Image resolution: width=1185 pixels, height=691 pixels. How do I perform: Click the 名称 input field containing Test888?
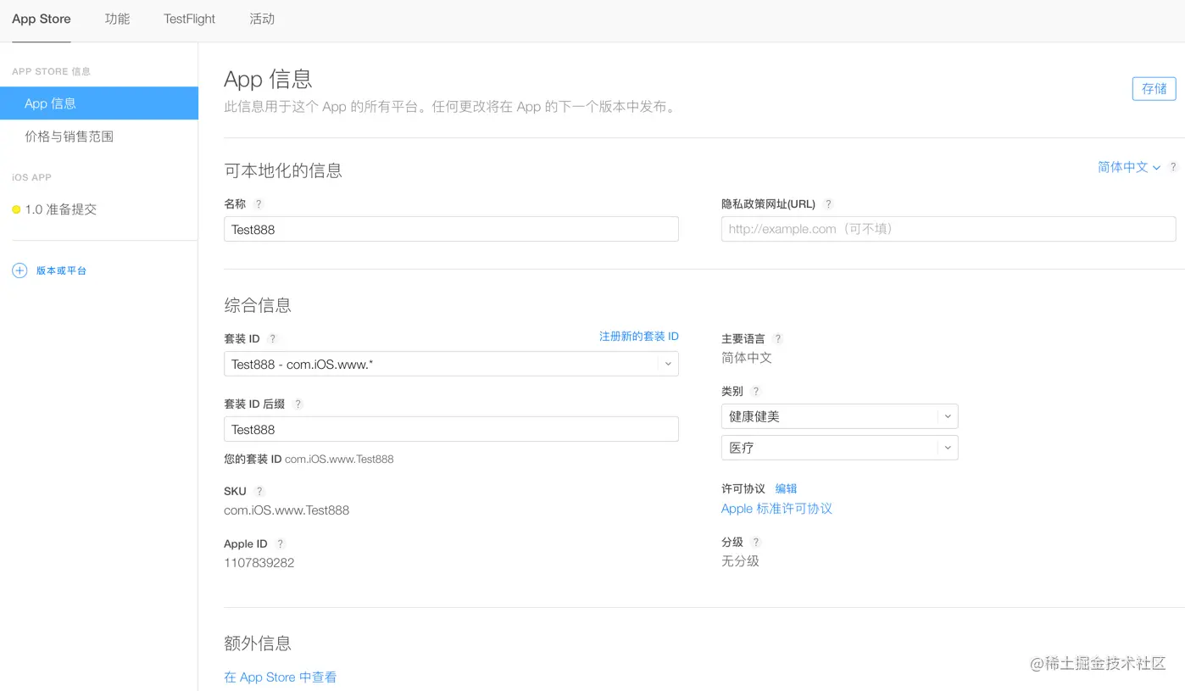[x=451, y=229]
